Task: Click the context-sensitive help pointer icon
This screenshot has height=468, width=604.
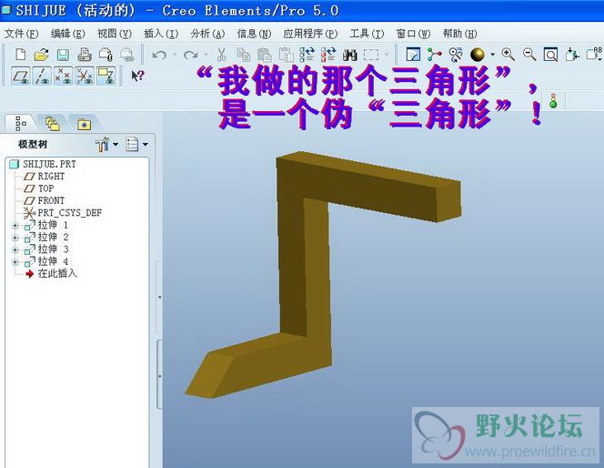Action: 137,76
